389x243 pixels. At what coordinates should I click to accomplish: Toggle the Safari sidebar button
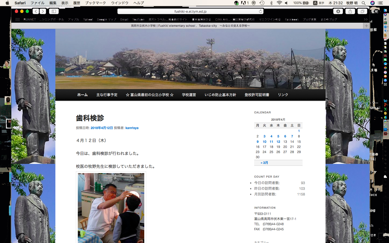click(x=54, y=11)
